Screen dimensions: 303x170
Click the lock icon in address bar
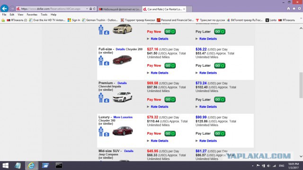click(90, 8)
